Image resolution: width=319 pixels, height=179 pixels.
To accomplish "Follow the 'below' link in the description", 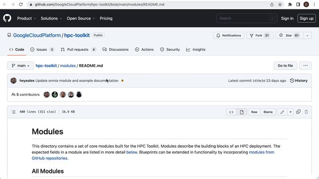I will tap(132, 152).
